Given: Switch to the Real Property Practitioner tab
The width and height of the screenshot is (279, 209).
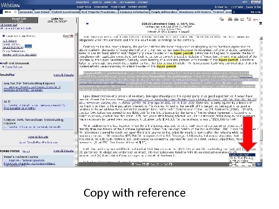Looking at the screenshot, I should point(100,12).
